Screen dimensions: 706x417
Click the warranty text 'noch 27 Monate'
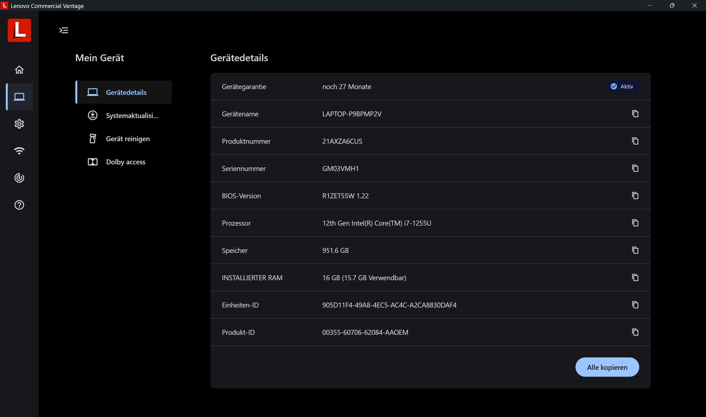pos(347,87)
